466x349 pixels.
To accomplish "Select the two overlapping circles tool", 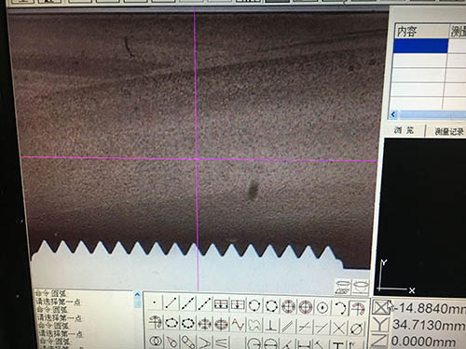I will click(155, 341).
